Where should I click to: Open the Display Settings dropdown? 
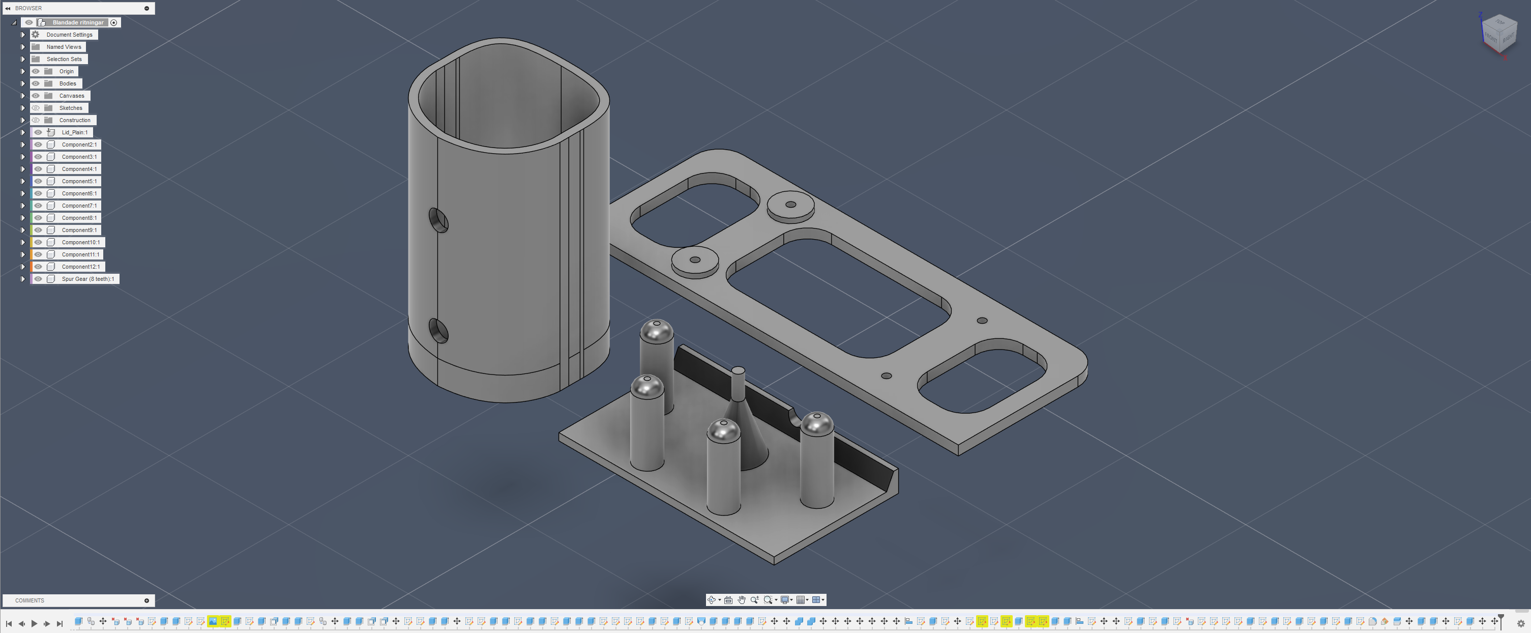coord(786,600)
